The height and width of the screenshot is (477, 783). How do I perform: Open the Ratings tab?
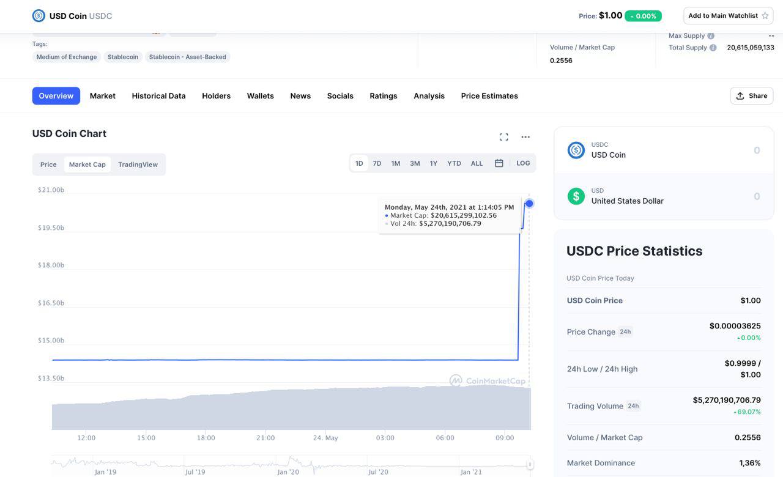(x=384, y=96)
